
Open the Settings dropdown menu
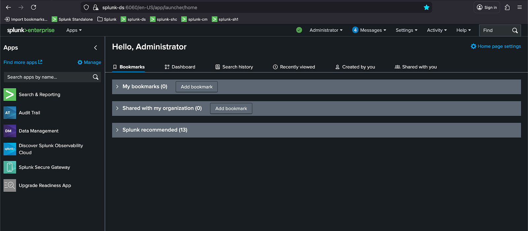pos(406,30)
